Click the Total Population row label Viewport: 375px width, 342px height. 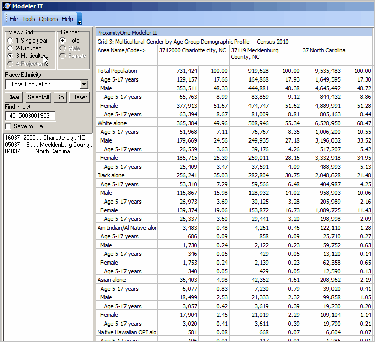click(117, 71)
